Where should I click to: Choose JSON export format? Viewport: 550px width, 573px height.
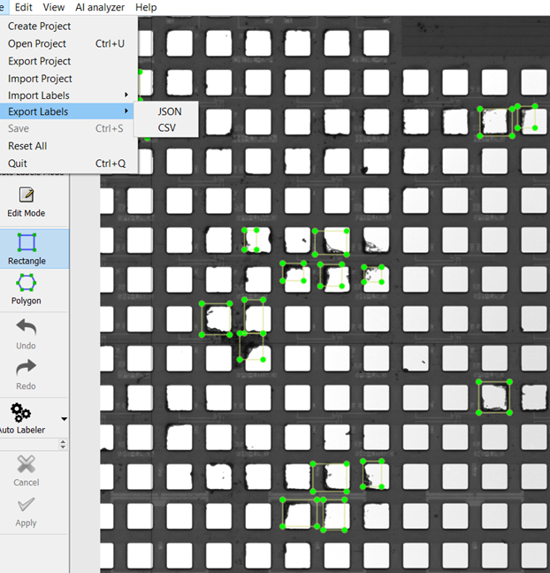click(169, 111)
